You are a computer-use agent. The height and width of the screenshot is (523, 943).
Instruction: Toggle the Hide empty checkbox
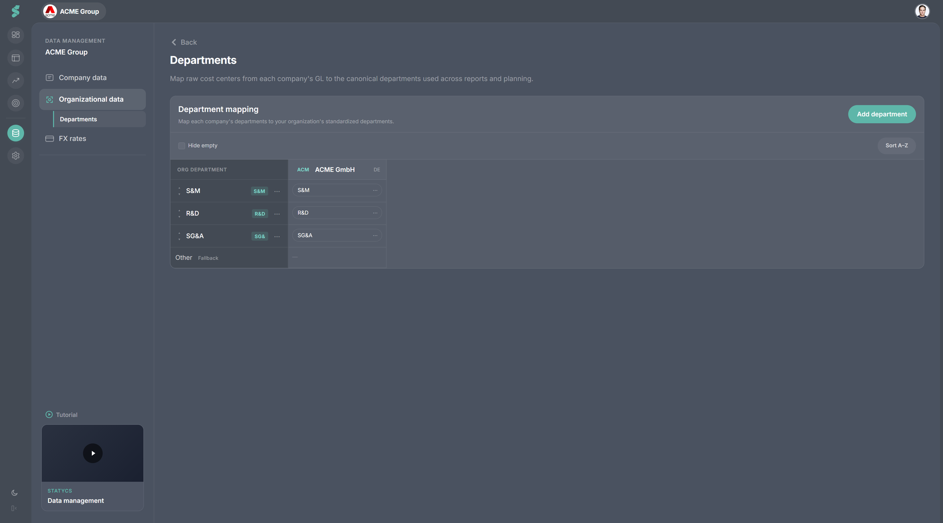(x=182, y=146)
